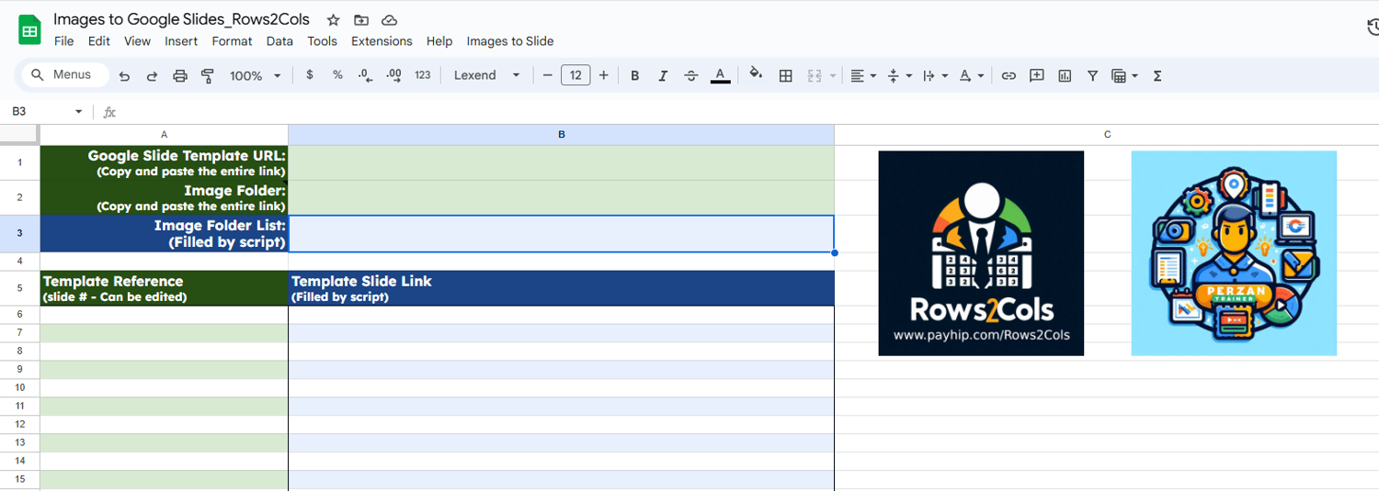Insert comment icon
The width and height of the screenshot is (1379, 491).
(1037, 75)
